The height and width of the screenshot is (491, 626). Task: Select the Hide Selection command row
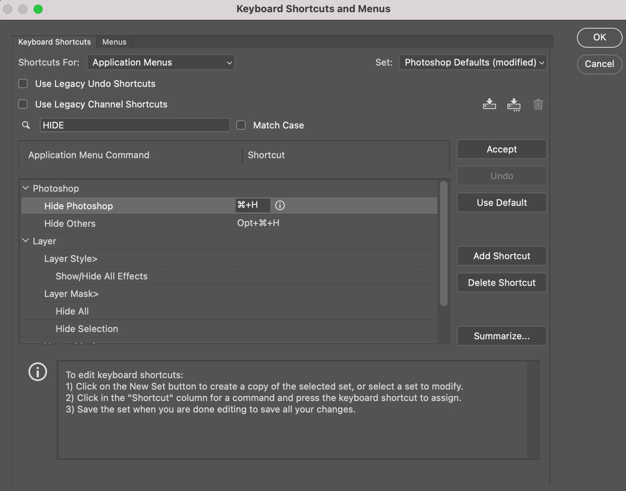coord(229,329)
